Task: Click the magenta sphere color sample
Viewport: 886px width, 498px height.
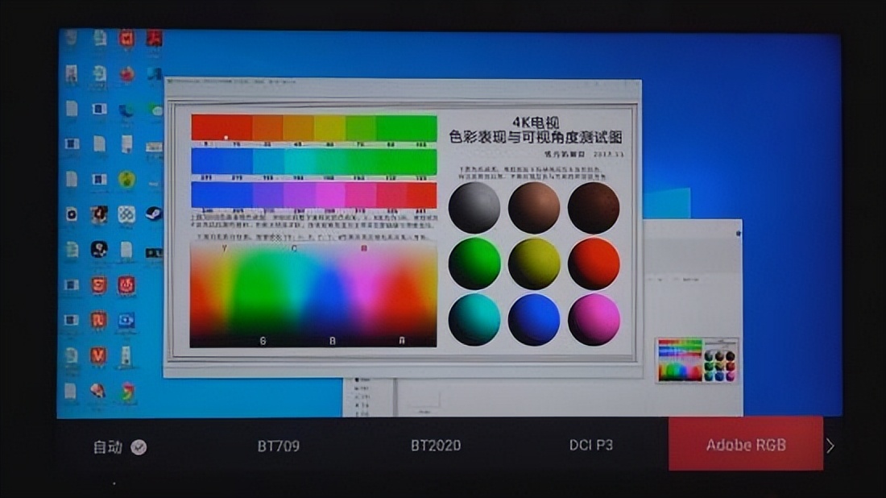Action: (594, 322)
